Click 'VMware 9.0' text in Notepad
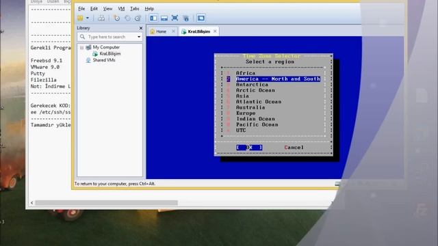This screenshot has width=438, height=246. [x=45, y=67]
